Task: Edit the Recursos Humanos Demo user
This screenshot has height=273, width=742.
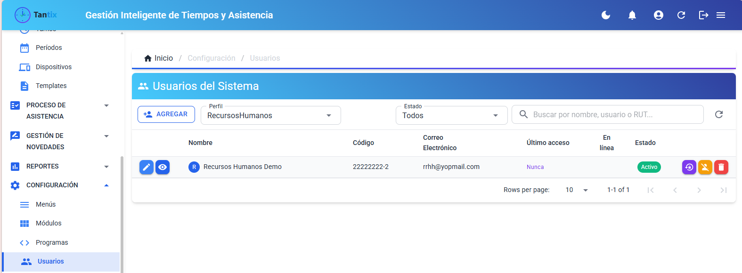Action: pos(147,167)
